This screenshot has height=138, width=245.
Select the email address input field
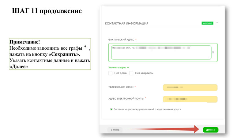click(x=190, y=99)
